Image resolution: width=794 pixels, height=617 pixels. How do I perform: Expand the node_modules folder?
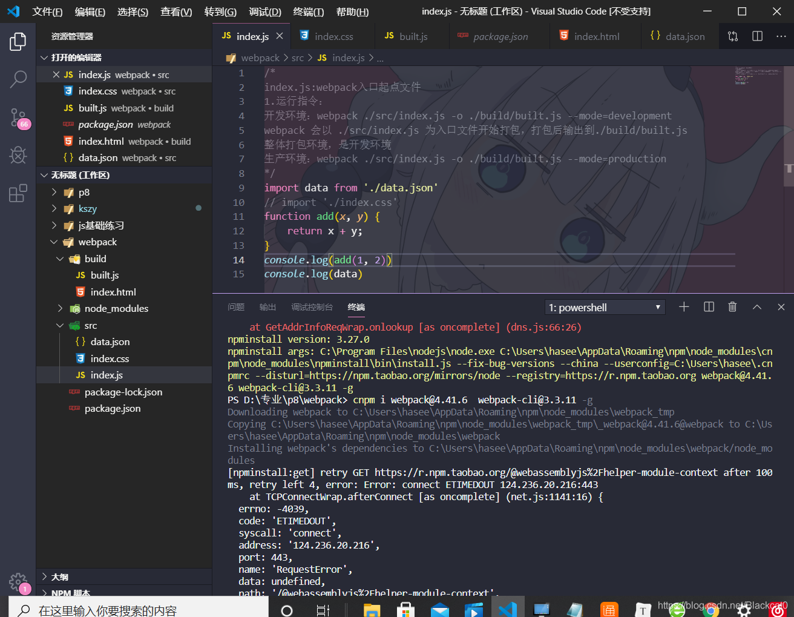coord(124,308)
